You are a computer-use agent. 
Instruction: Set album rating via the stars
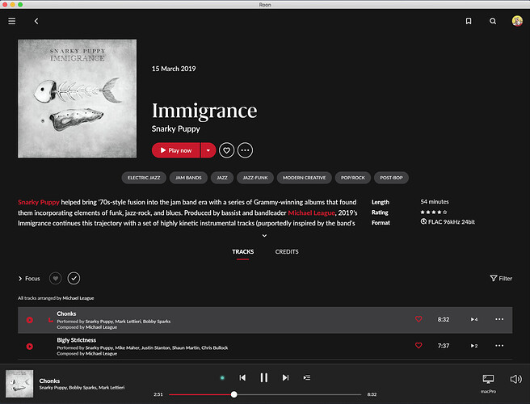coord(434,213)
